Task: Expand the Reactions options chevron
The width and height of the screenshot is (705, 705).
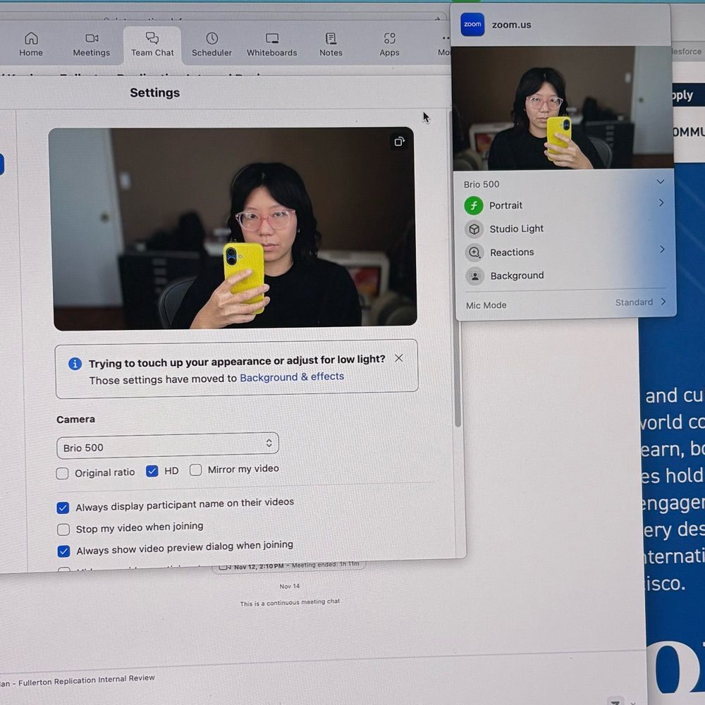Action: pyautogui.click(x=662, y=249)
